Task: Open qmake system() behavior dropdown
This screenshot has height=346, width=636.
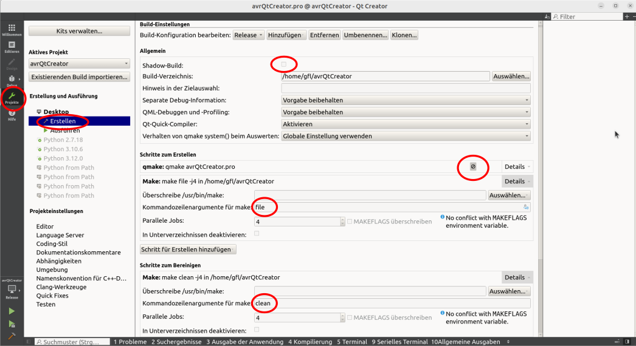Action: click(406, 136)
